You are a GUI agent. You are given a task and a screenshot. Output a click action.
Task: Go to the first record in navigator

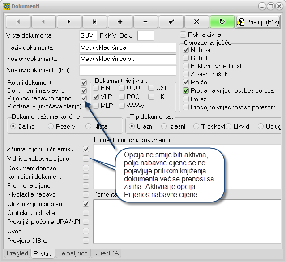(x=18, y=21)
